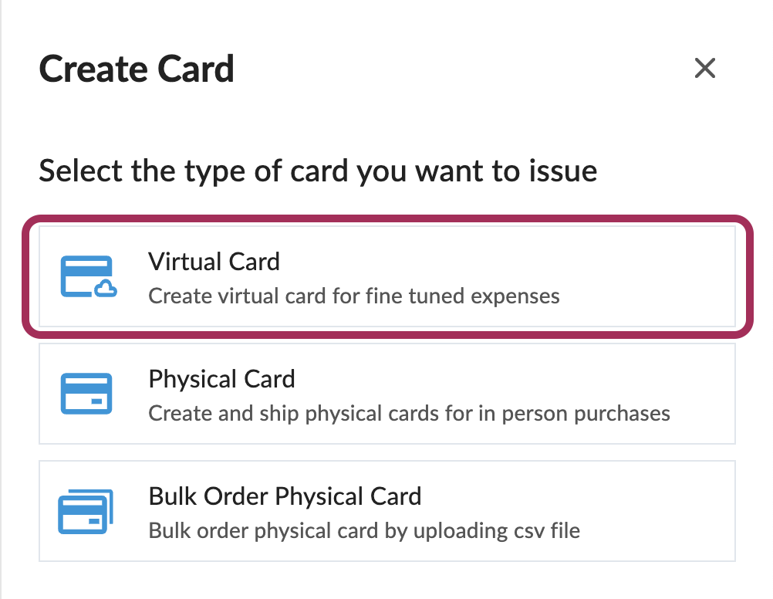Click the Physical Card heading
This screenshot has width=773, height=599.
point(221,379)
